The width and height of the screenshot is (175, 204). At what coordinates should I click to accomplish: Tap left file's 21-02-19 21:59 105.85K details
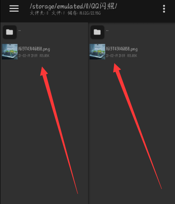coord(34,56)
